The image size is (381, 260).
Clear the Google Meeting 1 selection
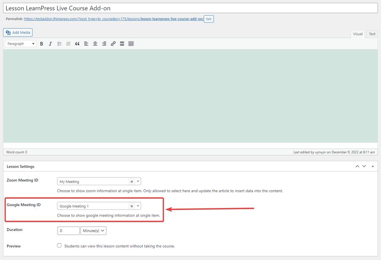pos(132,206)
